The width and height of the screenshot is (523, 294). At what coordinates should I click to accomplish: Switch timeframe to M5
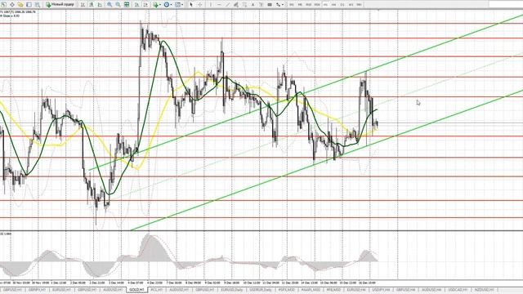click(300, 5)
